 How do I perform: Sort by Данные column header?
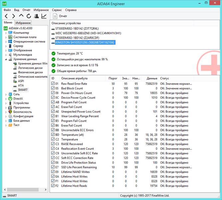click(150, 78)
